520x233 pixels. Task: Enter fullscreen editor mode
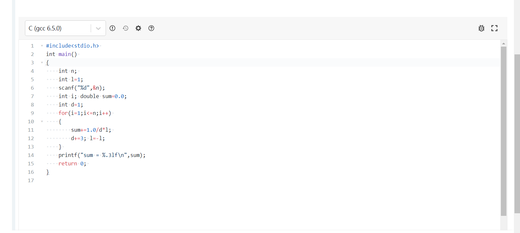pos(494,28)
